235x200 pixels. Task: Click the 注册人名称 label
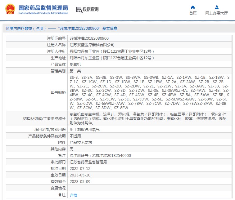pos(56,45)
